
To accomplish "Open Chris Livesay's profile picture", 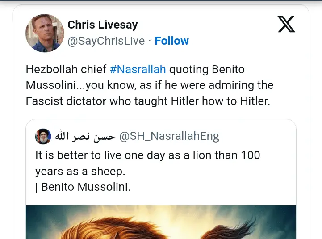I will tap(45, 33).
